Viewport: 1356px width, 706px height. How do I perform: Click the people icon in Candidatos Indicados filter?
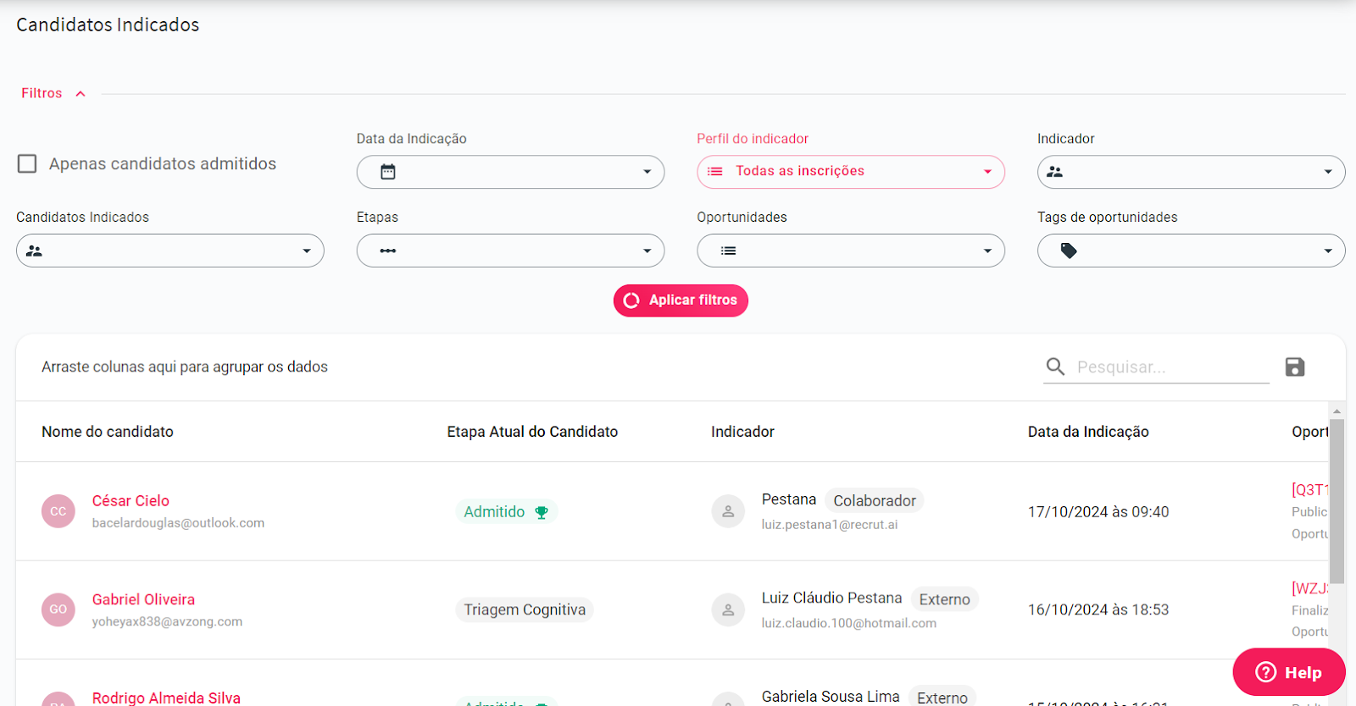pyautogui.click(x=34, y=251)
